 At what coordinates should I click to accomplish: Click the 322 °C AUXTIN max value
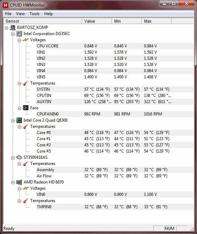[158, 102]
